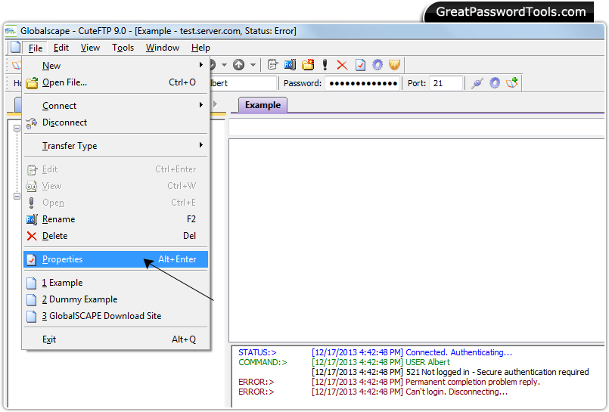This screenshot has height=412, width=609.
Task: Click the Rename toolbar icon
Action: coord(291,65)
